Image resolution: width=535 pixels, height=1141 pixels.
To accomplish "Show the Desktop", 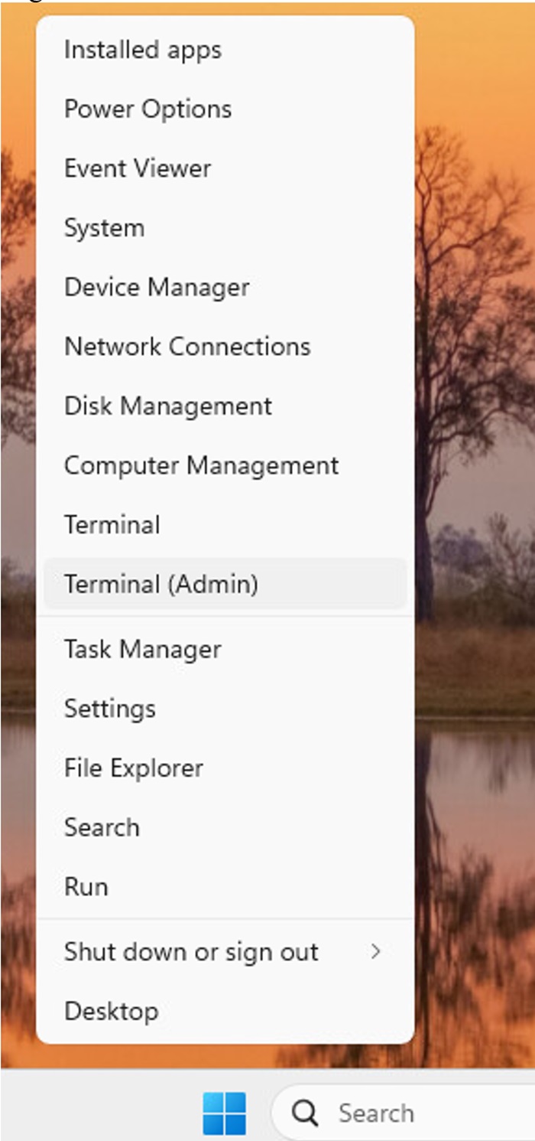I will click(x=112, y=1011).
